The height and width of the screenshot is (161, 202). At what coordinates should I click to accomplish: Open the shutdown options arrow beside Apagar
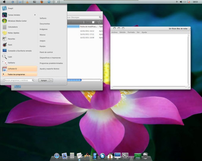pyautogui.click(x=51, y=80)
